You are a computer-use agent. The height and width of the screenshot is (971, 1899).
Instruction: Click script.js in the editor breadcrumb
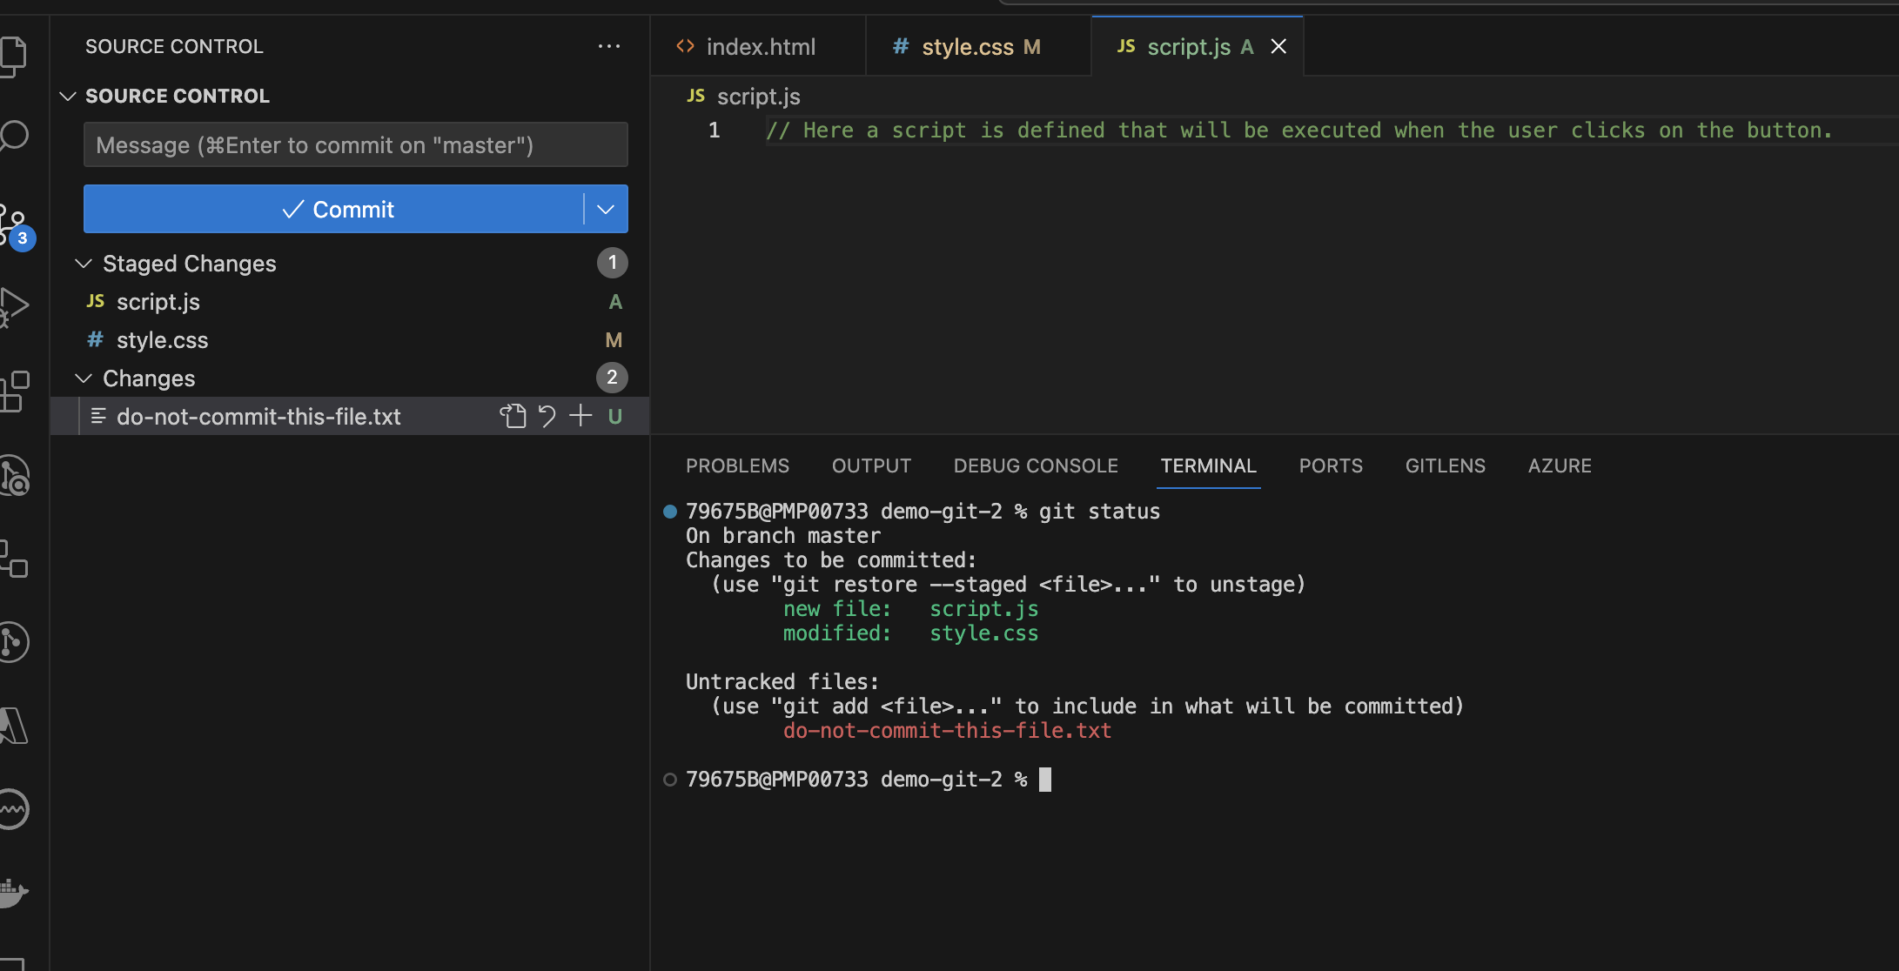(x=758, y=96)
